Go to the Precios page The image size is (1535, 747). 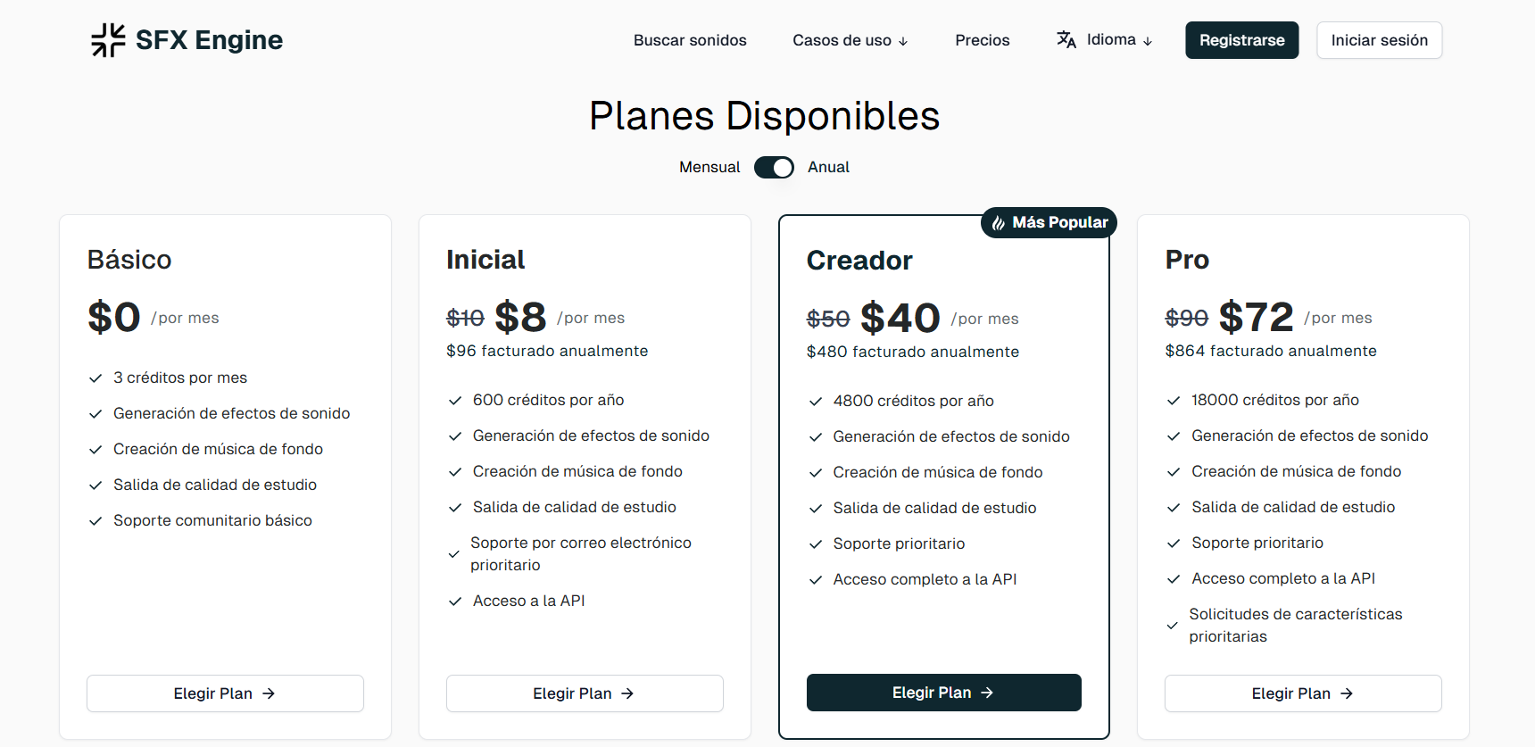tap(982, 40)
